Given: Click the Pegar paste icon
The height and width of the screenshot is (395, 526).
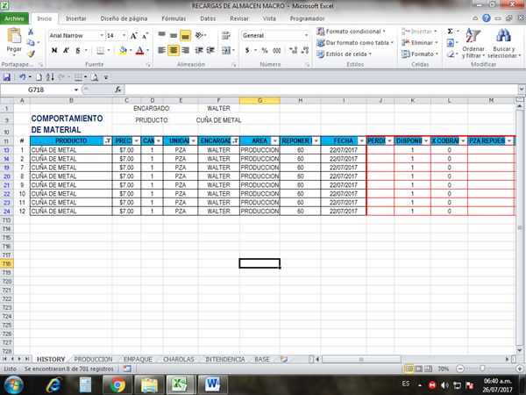Looking at the screenshot, I should click(x=14, y=39).
